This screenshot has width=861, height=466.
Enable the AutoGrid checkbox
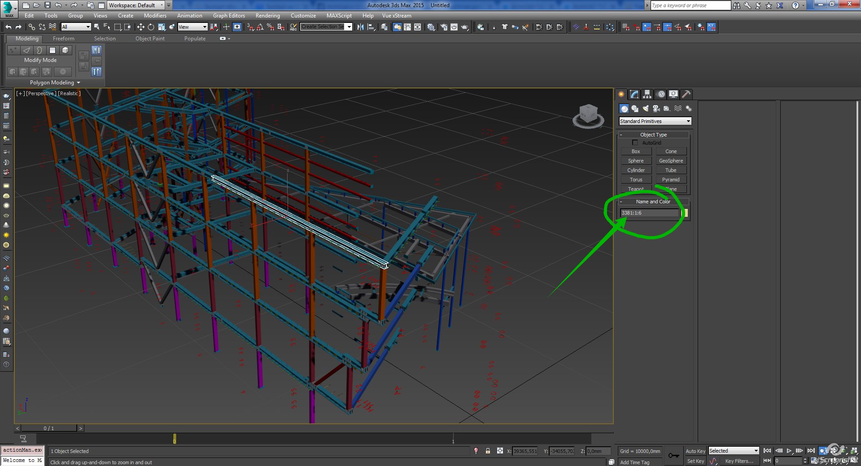click(x=635, y=143)
